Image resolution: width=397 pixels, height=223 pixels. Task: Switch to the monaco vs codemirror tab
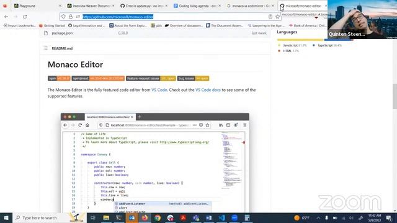tap(251, 6)
